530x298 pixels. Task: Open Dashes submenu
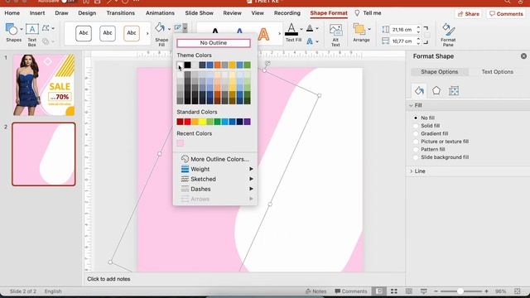(x=215, y=189)
